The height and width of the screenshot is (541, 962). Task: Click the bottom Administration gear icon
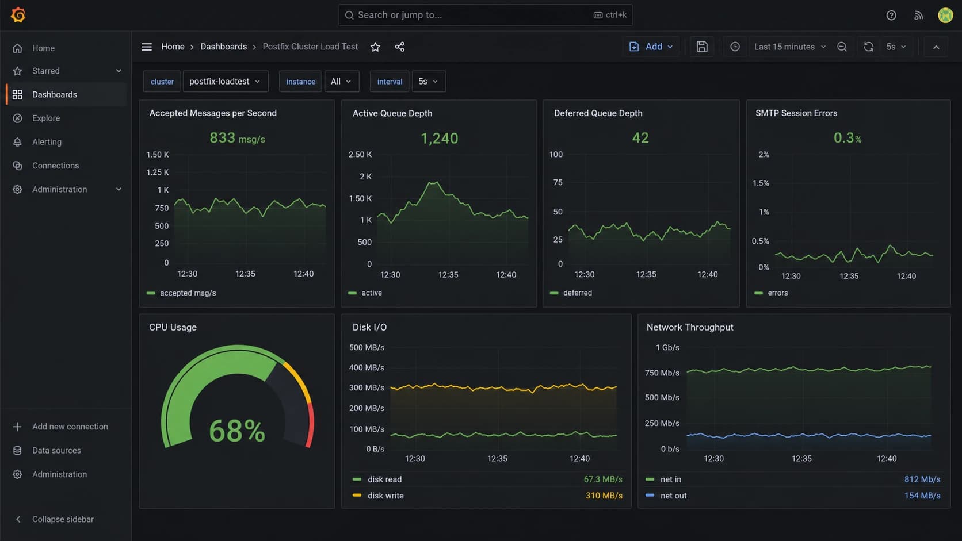point(17,474)
